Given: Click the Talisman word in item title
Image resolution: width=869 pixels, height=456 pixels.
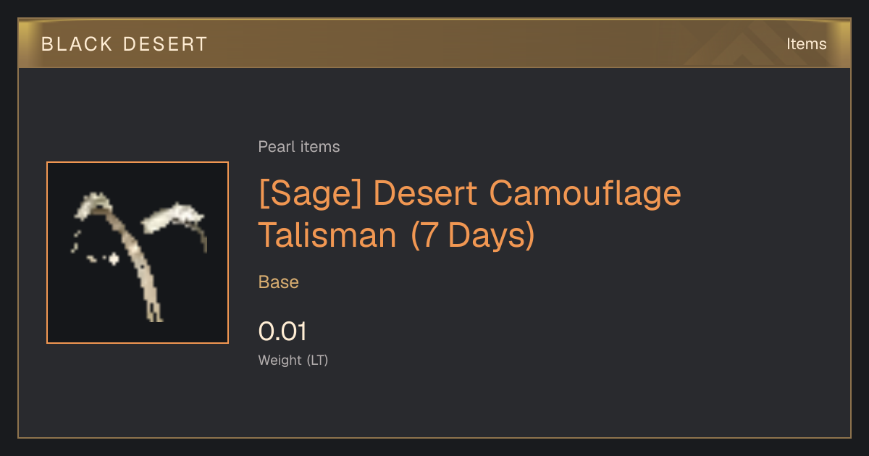Looking at the screenshot, I should point(329,235).
